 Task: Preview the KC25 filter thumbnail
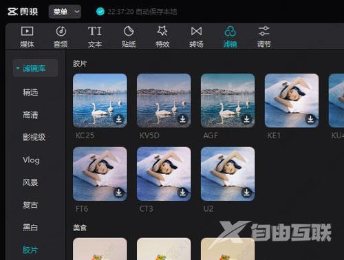tap(100, 100)
